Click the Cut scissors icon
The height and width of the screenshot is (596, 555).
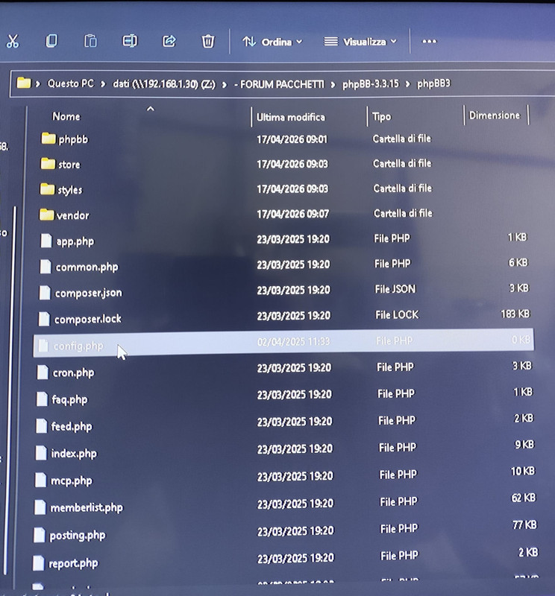[x=13, y=41]
